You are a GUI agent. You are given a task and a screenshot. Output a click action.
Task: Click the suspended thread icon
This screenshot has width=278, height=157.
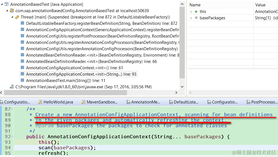tap(17, 17)
